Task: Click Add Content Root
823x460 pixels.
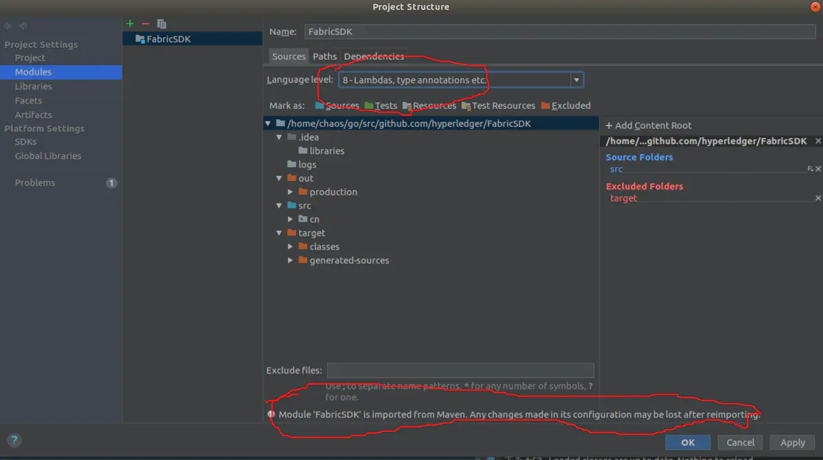Action: 649,125
